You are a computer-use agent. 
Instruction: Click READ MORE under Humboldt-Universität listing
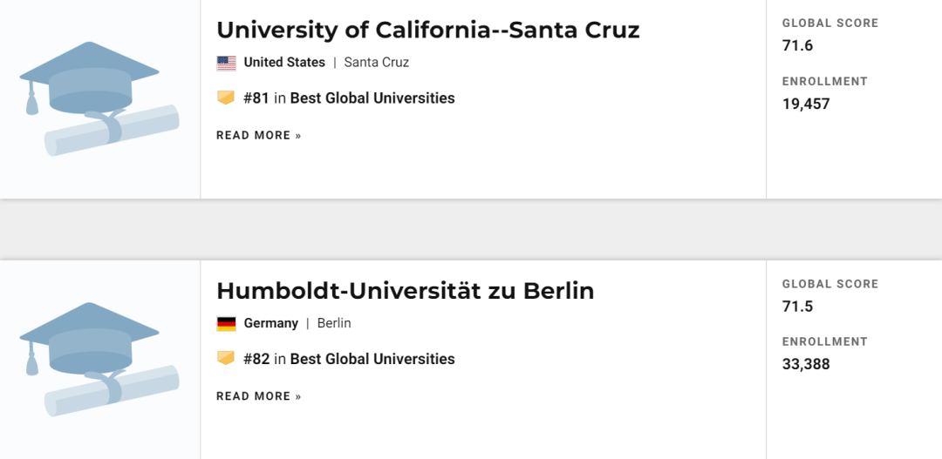coord(259,396)
